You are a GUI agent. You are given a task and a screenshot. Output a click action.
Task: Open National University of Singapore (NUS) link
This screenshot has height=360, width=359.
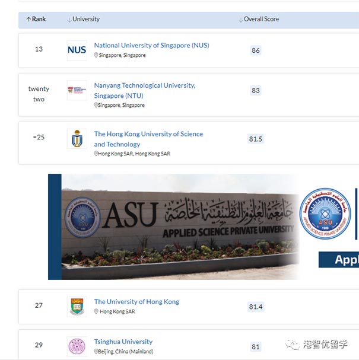(151, 45)
